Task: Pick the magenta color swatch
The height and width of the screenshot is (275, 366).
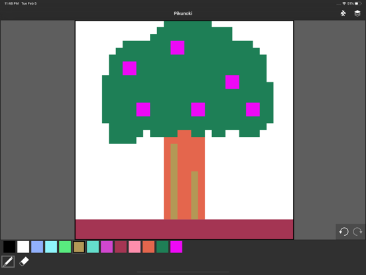Action: [x=176, y=247]
